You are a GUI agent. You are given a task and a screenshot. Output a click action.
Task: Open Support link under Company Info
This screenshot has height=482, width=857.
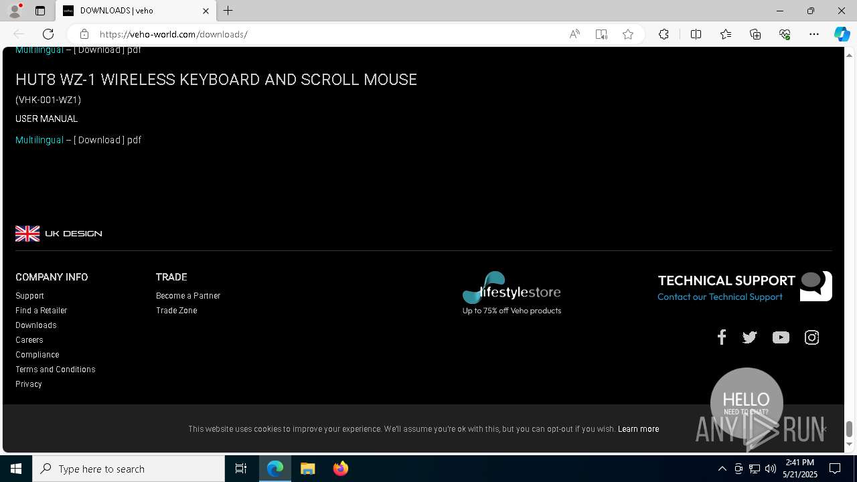[29, 296]
